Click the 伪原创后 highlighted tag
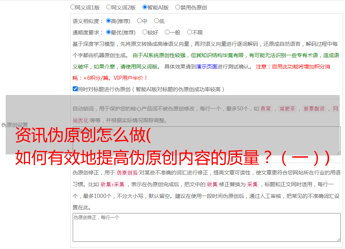345x249 pixels. click(127, 173)
